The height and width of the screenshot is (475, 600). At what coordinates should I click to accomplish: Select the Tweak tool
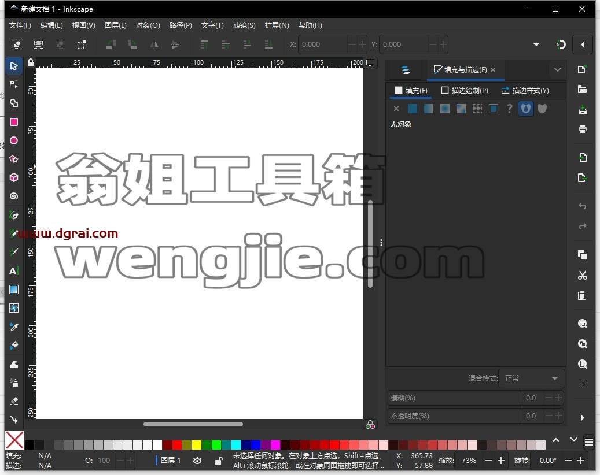pos(14,364)
